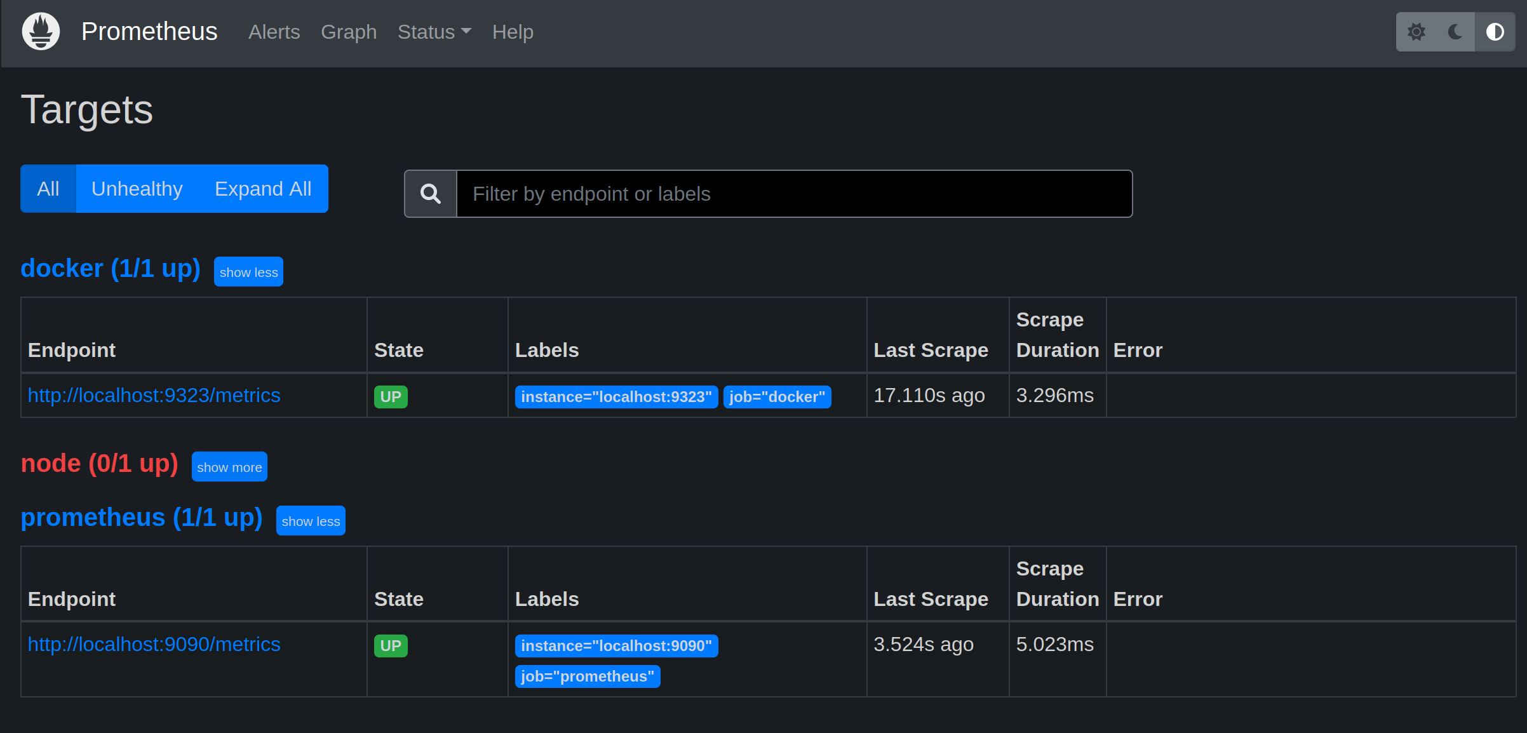Toggle the Unhealthy targets filter
This screenshot has height=733, width=1527.
[x=137, y=188]
